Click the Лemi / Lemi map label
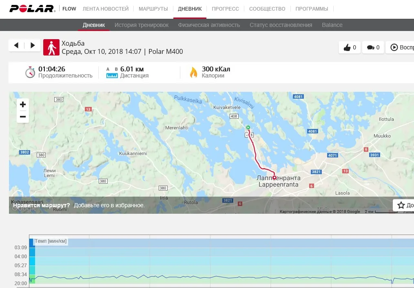This screenshot has width=414, height=288. pos(49,173)
